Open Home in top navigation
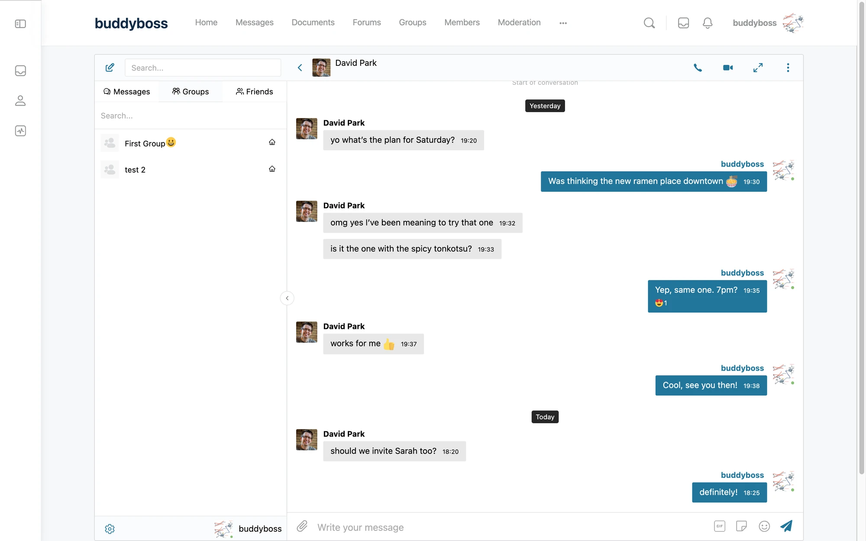The height and width of the screenshot is (541, 866). (x=206, y=23)
